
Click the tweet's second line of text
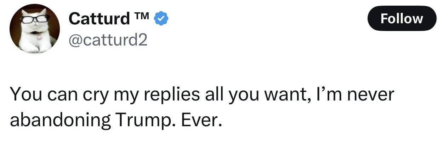point(117,120)
